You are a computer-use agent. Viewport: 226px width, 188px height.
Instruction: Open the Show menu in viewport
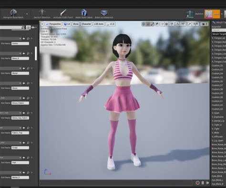coord(76,24)
